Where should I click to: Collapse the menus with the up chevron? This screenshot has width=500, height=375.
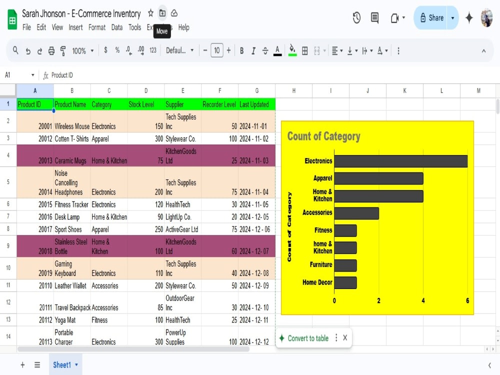483,50
